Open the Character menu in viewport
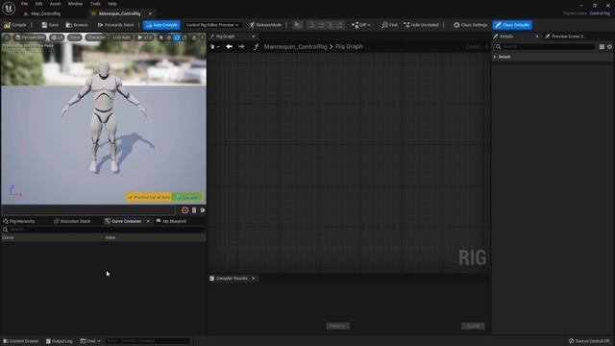The width and height of the screenshot is (615, 346). coord(95,37)
